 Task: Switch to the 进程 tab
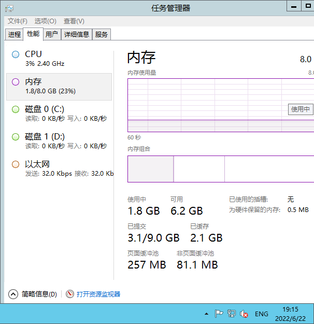tap(15, 35)
